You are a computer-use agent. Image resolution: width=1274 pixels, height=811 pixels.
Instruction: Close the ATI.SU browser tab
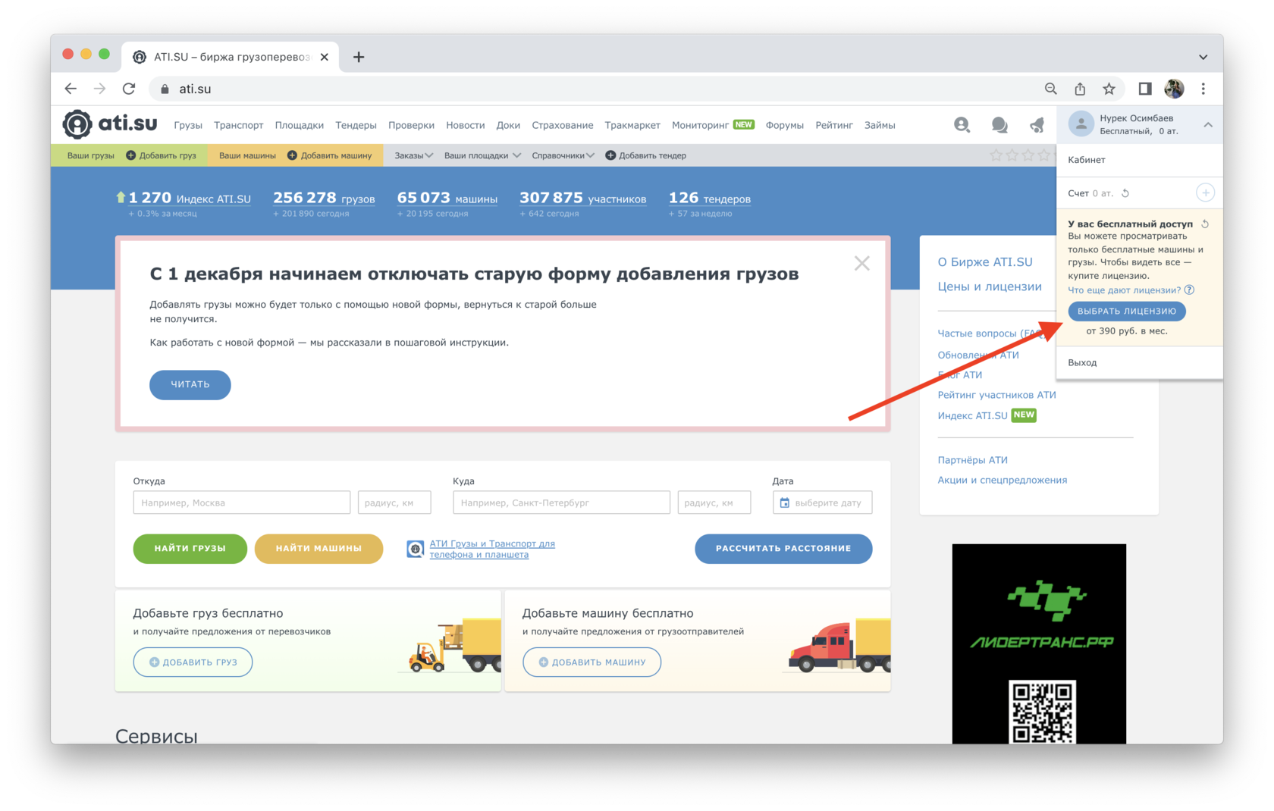(325, 57)
